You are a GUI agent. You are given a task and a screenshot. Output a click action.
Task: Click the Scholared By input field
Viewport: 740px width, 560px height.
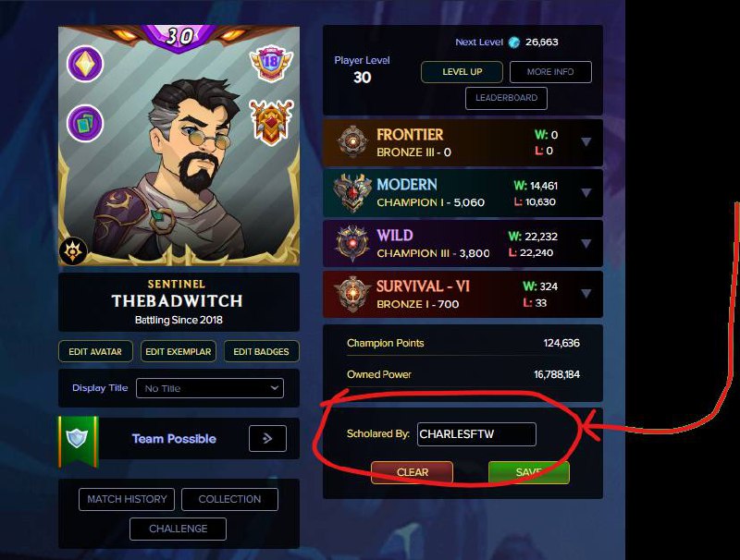coord(476,434)
